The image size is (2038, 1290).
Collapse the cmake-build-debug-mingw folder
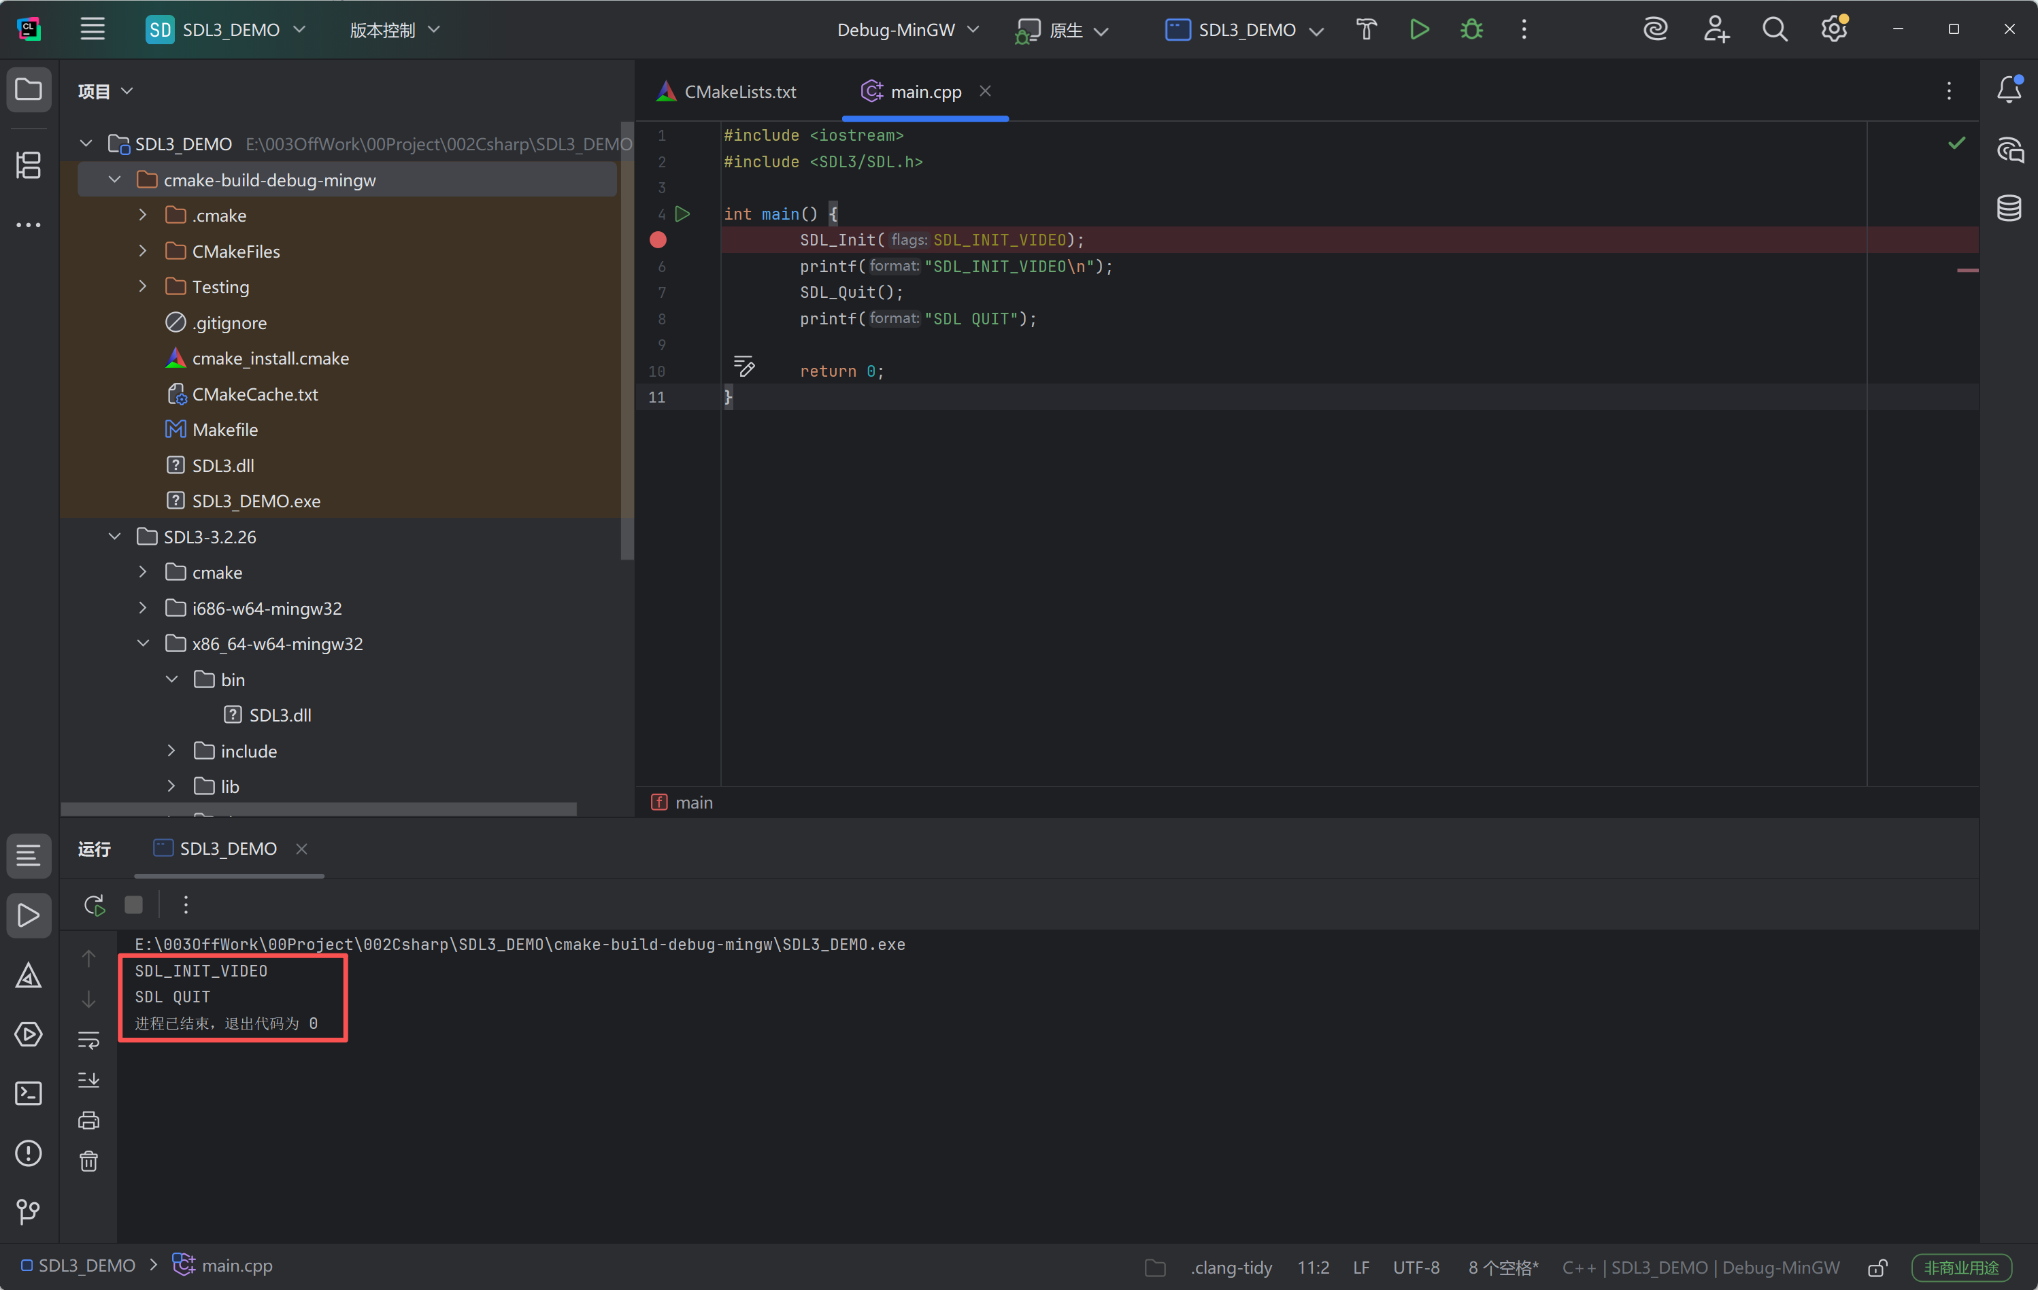point(115,180)
